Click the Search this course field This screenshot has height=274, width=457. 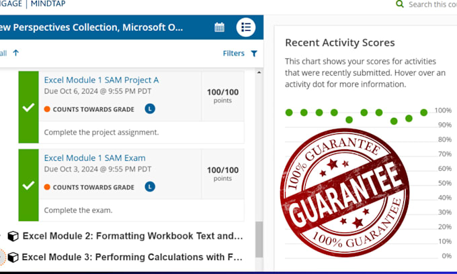coord(433,5)
